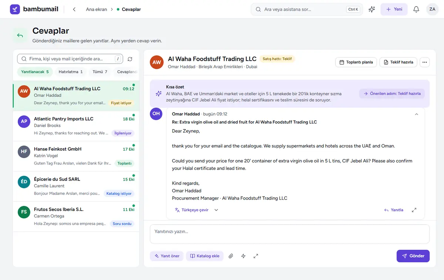Open the Hanse Feinkost GmbH conversation
444x280 pixels.
point(76,156)
